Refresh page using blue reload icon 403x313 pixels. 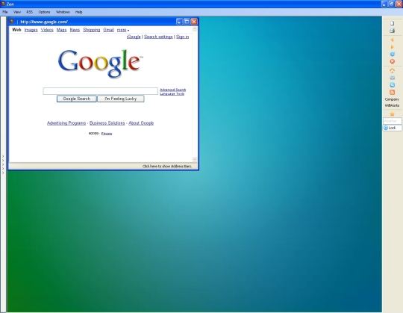pos(393,54)
